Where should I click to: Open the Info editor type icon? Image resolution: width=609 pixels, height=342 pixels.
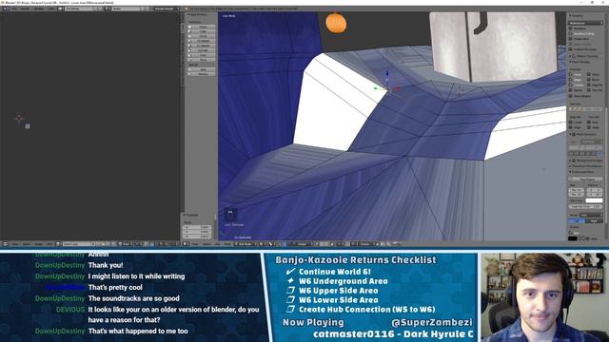coord(6,9)
